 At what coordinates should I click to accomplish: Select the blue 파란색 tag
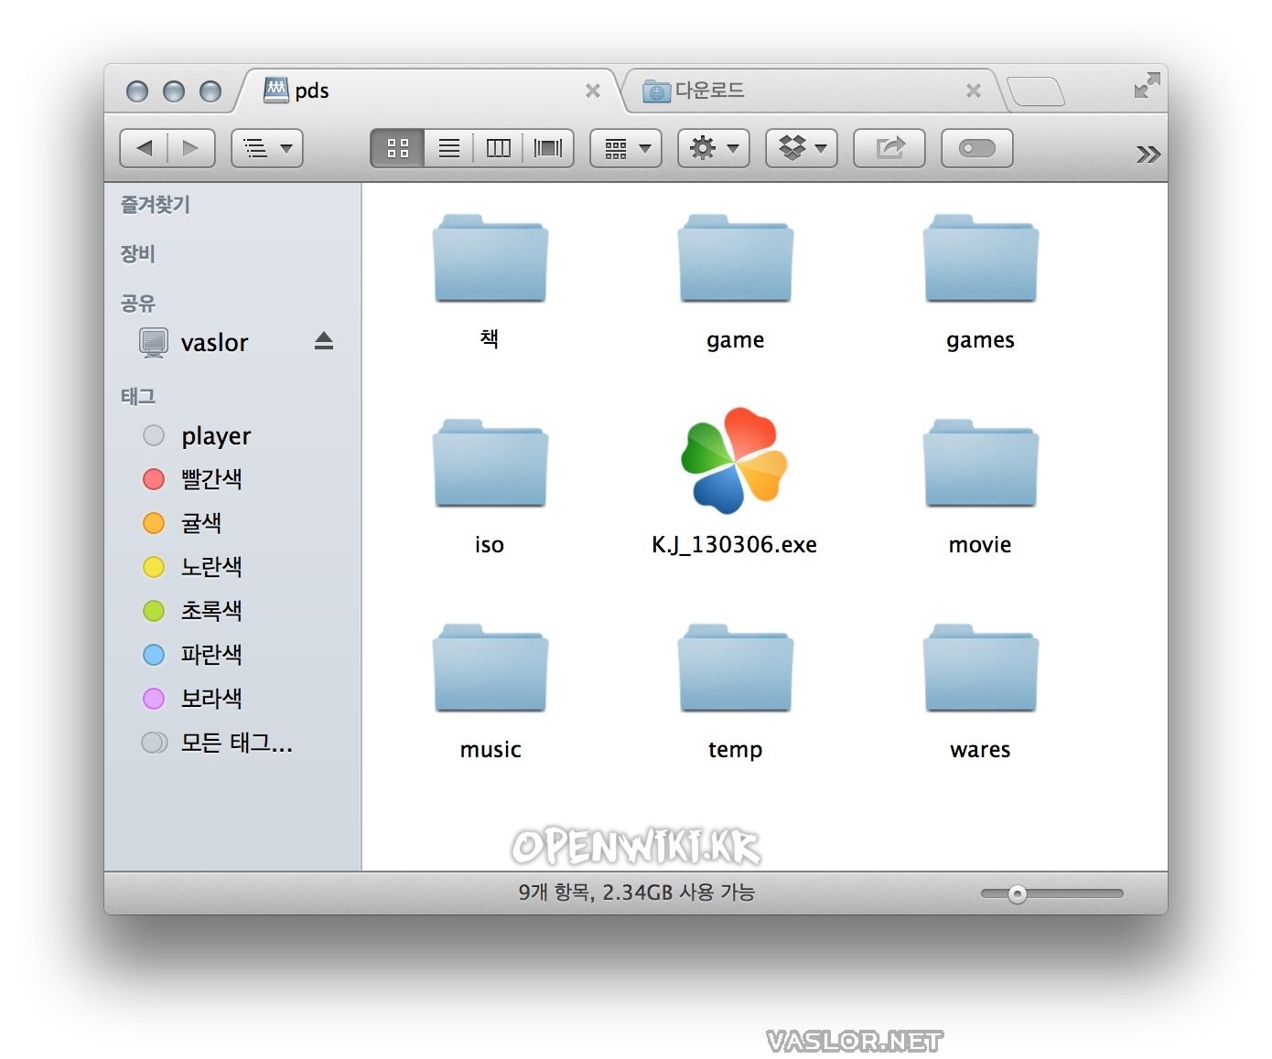[232, 655]
